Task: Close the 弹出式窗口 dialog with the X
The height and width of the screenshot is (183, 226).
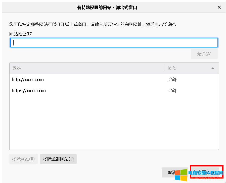Action: [x=219, y=7]
